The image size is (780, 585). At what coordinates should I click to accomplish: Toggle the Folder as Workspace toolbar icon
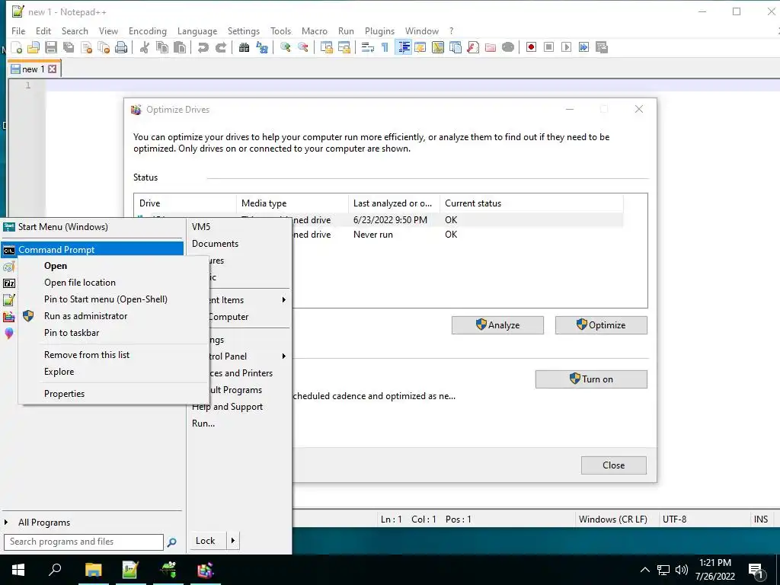pyautogui.click(x=491, y=47)
